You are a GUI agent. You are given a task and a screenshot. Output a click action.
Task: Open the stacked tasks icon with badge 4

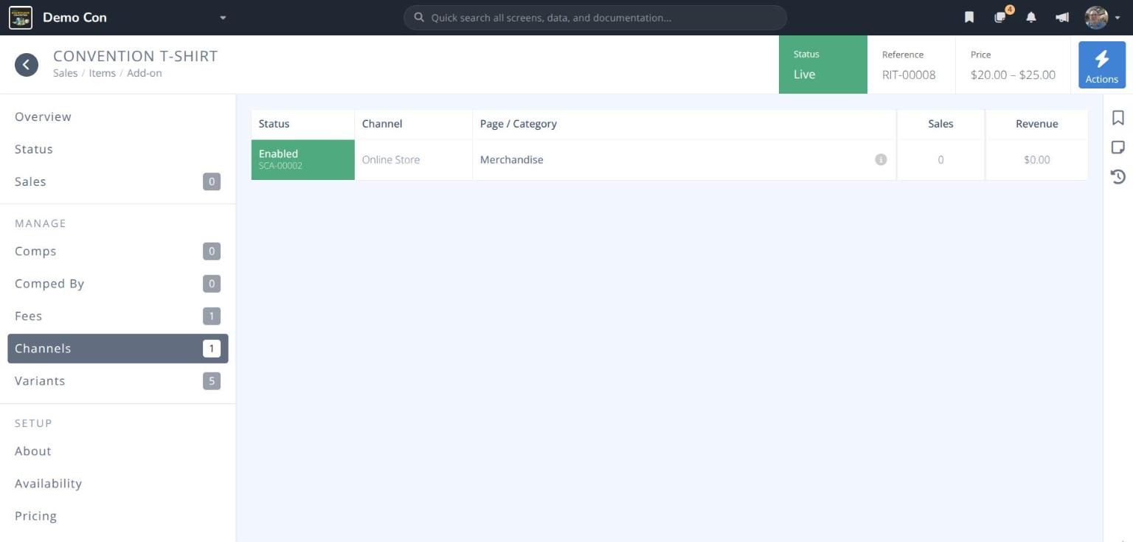point(1001,17)
